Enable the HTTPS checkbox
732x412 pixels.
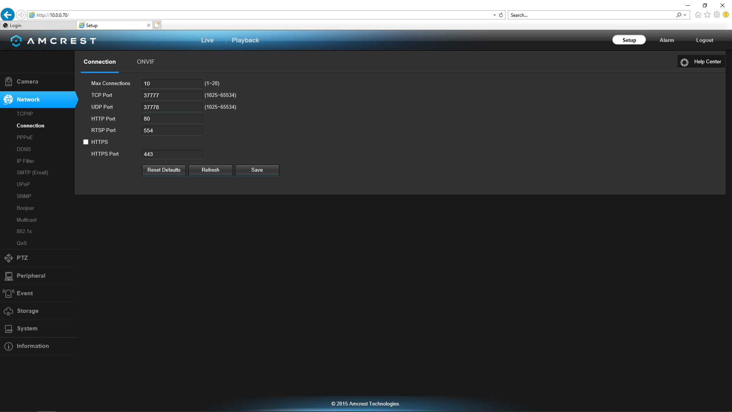pyautogui.click(x=86, y=142)
